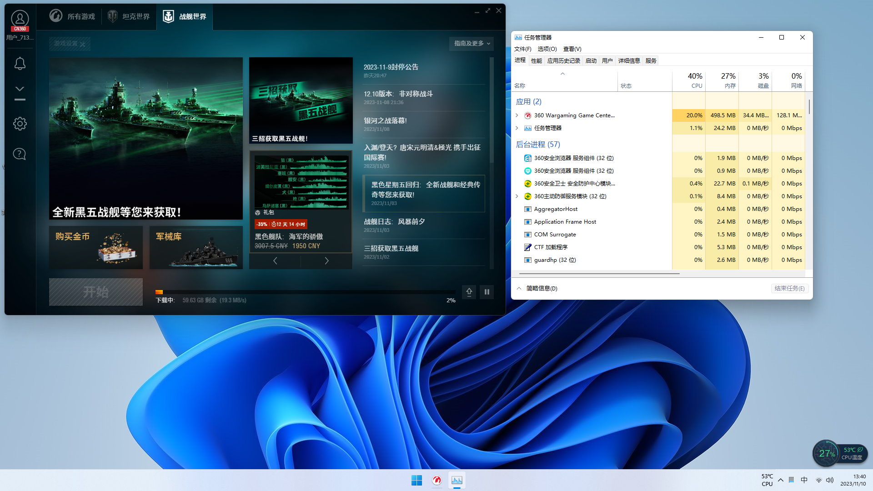This screenshot has height=491, width=873.
Task: Click Task Manager taskbar icon
Action: tap(457, 480)
